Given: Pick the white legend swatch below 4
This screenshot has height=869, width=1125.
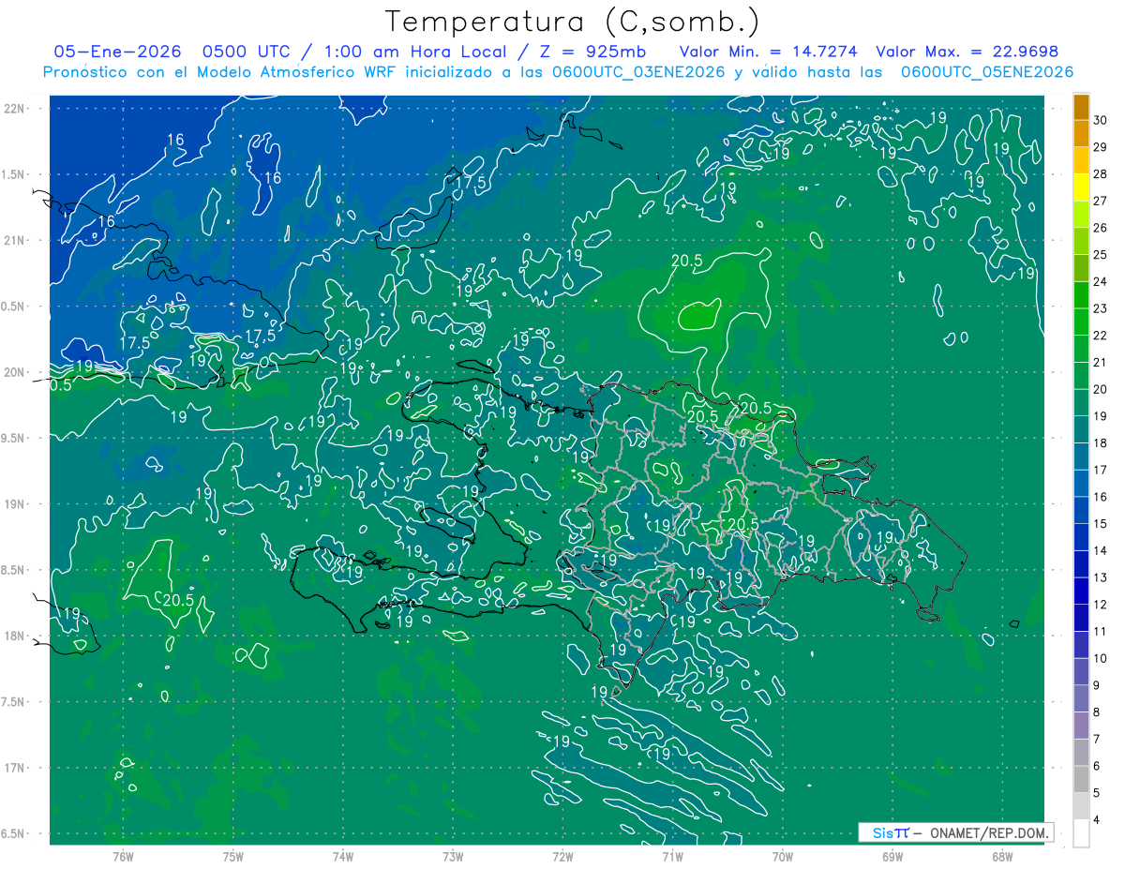Looking at the screenshot, I should (x=1081, y=833).
